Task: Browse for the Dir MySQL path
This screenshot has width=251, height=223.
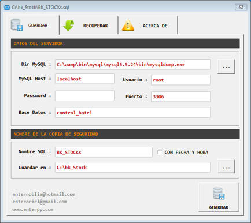Action: click(x=226, y=66)
